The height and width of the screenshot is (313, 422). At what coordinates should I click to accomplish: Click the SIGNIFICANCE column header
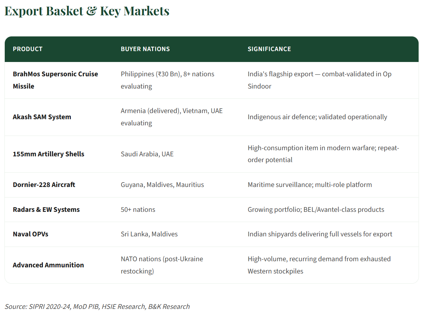(269, 49)
